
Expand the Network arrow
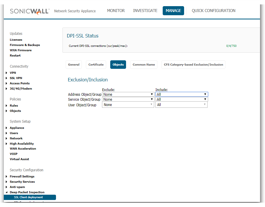(6, 138)
